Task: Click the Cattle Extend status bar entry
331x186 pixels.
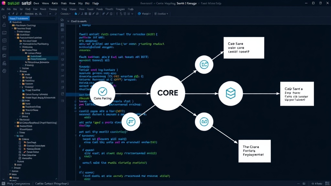Action: 52,184
